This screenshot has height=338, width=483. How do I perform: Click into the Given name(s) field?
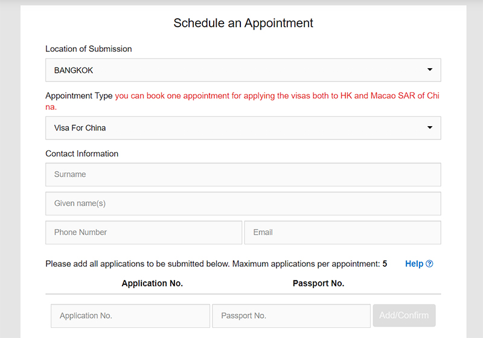point(243,203)
